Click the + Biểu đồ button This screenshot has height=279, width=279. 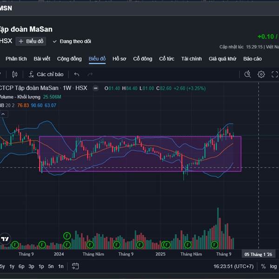(31, 41)
